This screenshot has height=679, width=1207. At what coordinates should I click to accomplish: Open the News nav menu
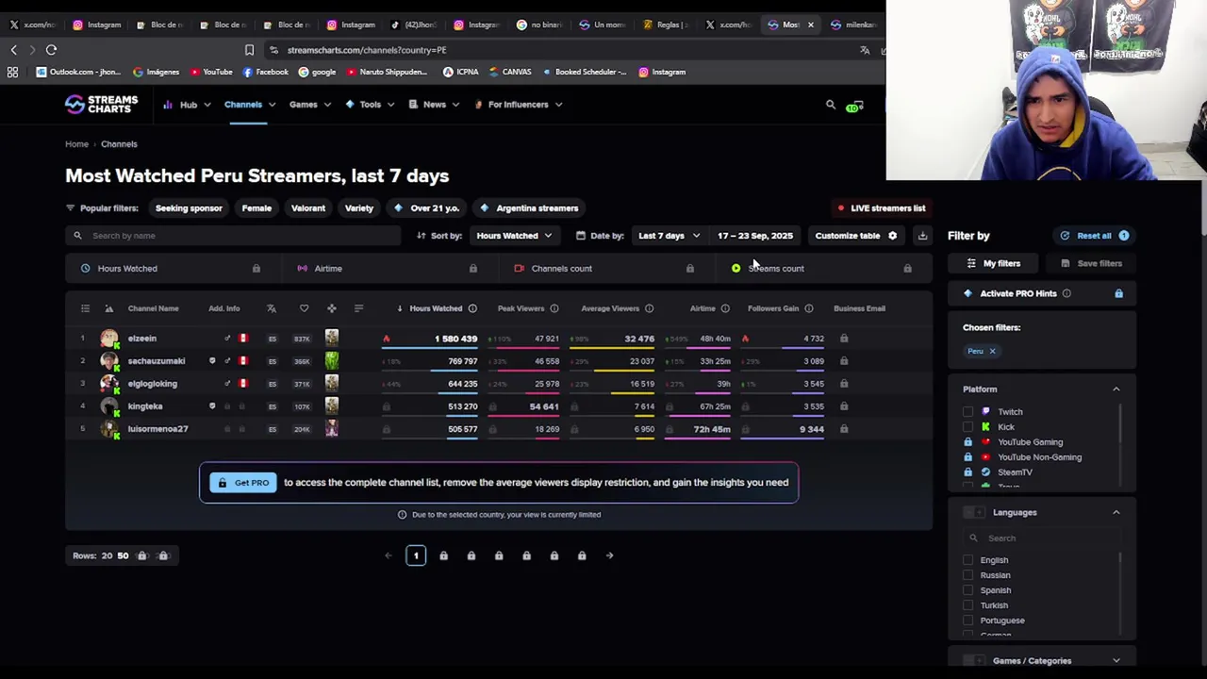coord(434,105)
